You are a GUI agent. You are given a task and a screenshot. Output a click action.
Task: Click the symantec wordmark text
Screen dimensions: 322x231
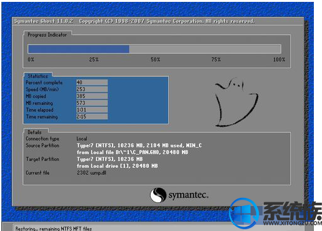click(x=188, y=195)
